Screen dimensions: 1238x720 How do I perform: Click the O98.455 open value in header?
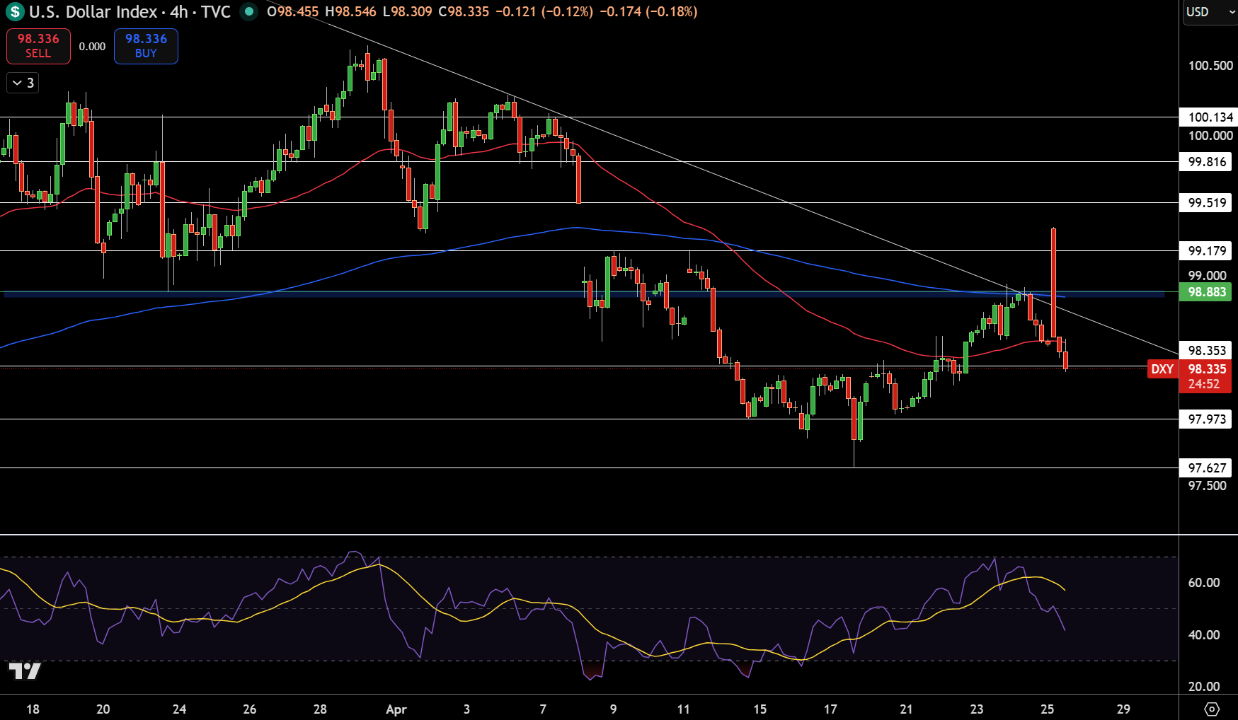coord(292,12)
